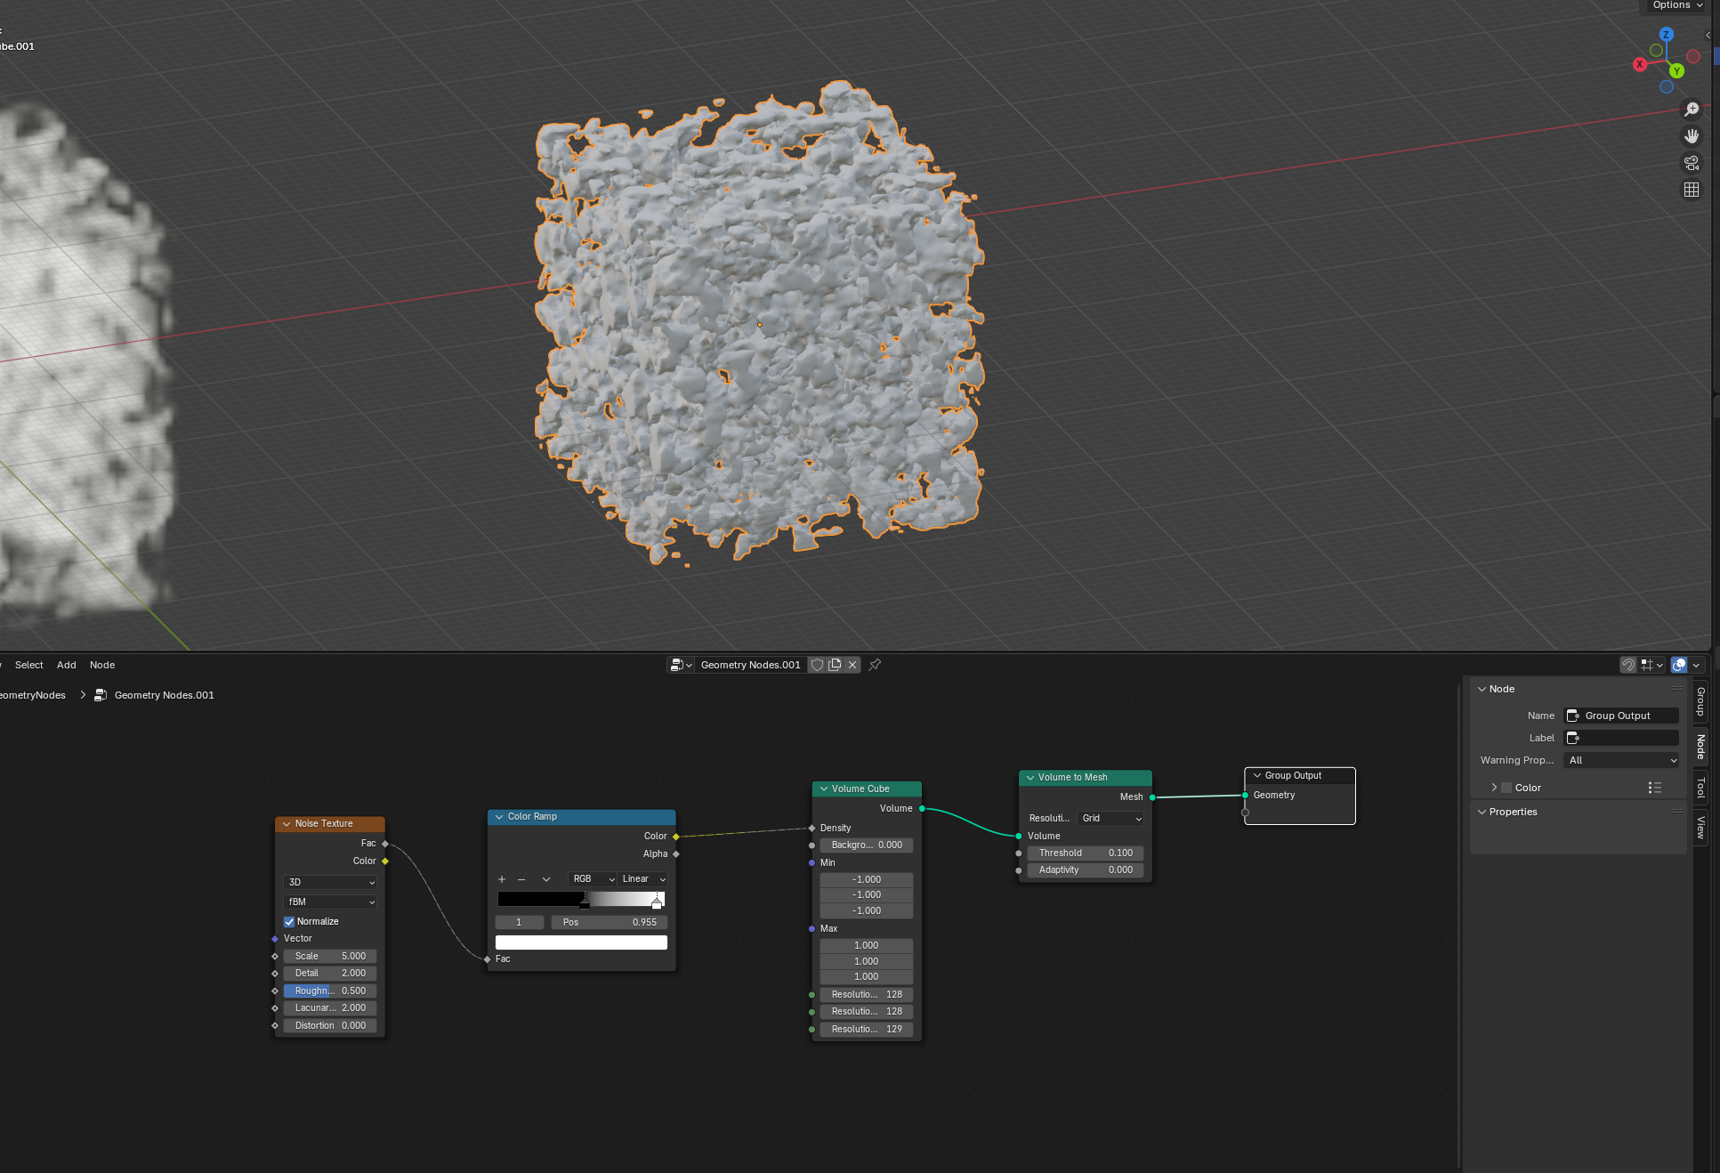The height and width of the screenshot is (1173, 1720).
Task: Open the Add menu in node editor
Action: pos(67,665)
